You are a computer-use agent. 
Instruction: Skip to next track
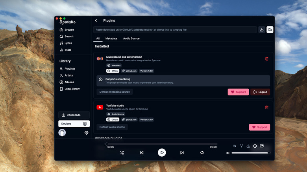click(x=182, y=153)
